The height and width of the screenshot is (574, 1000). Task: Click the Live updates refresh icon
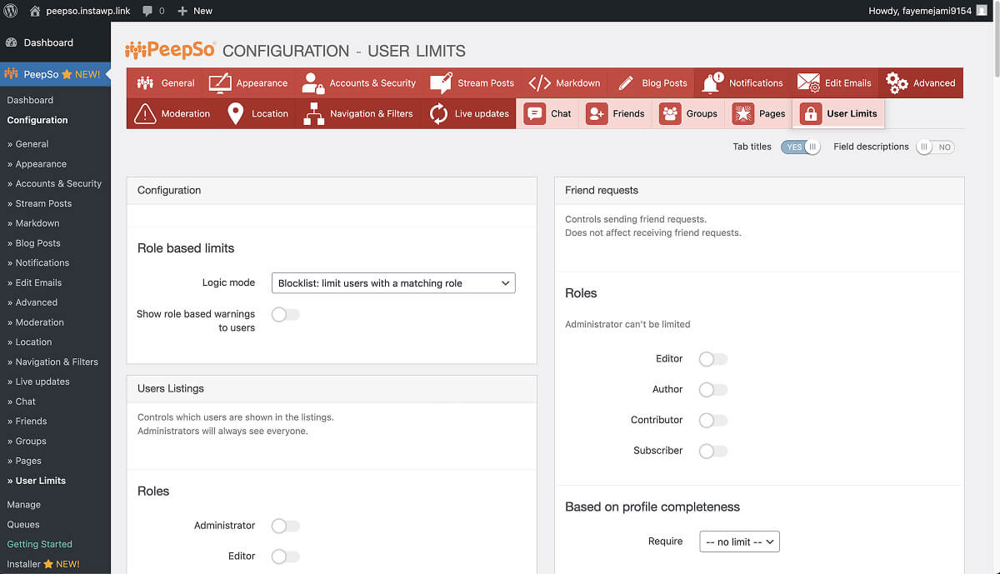[x=438, y=113]
